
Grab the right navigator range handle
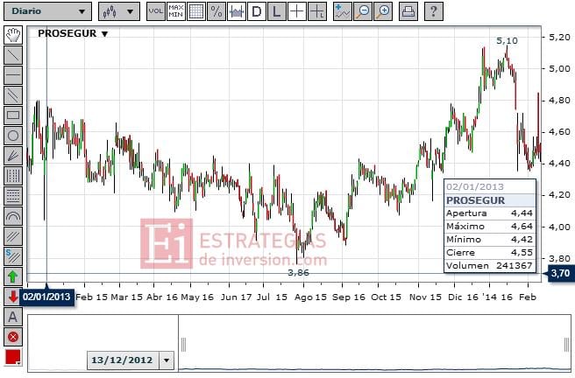566,345
